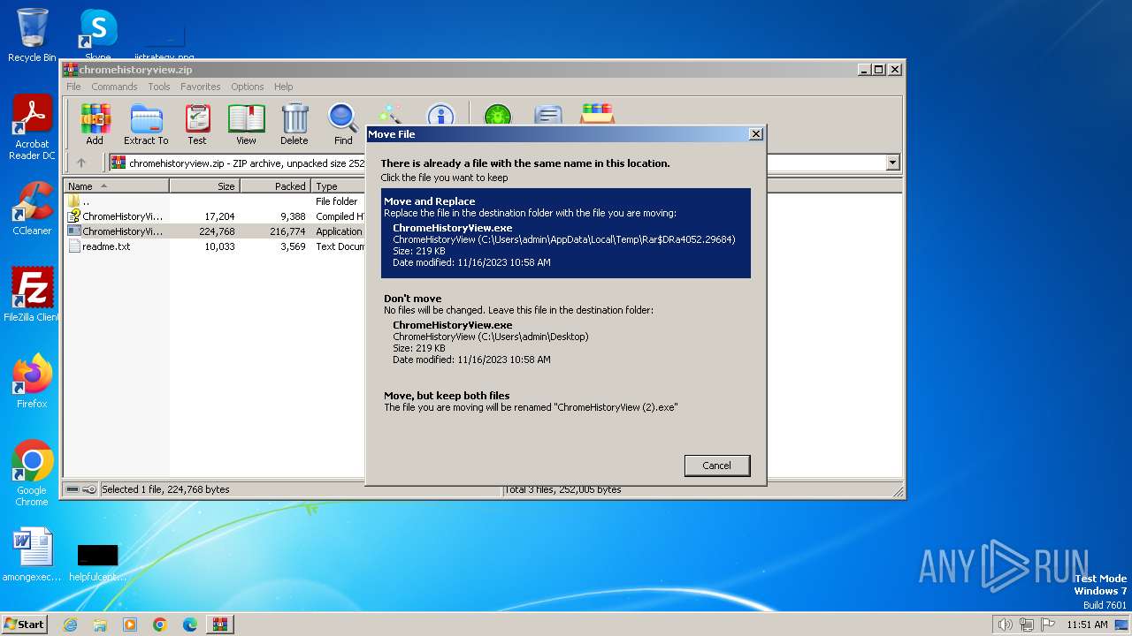Select the parent folder '..' row
The image size is (1132, 636).
(x=215, y=201)
